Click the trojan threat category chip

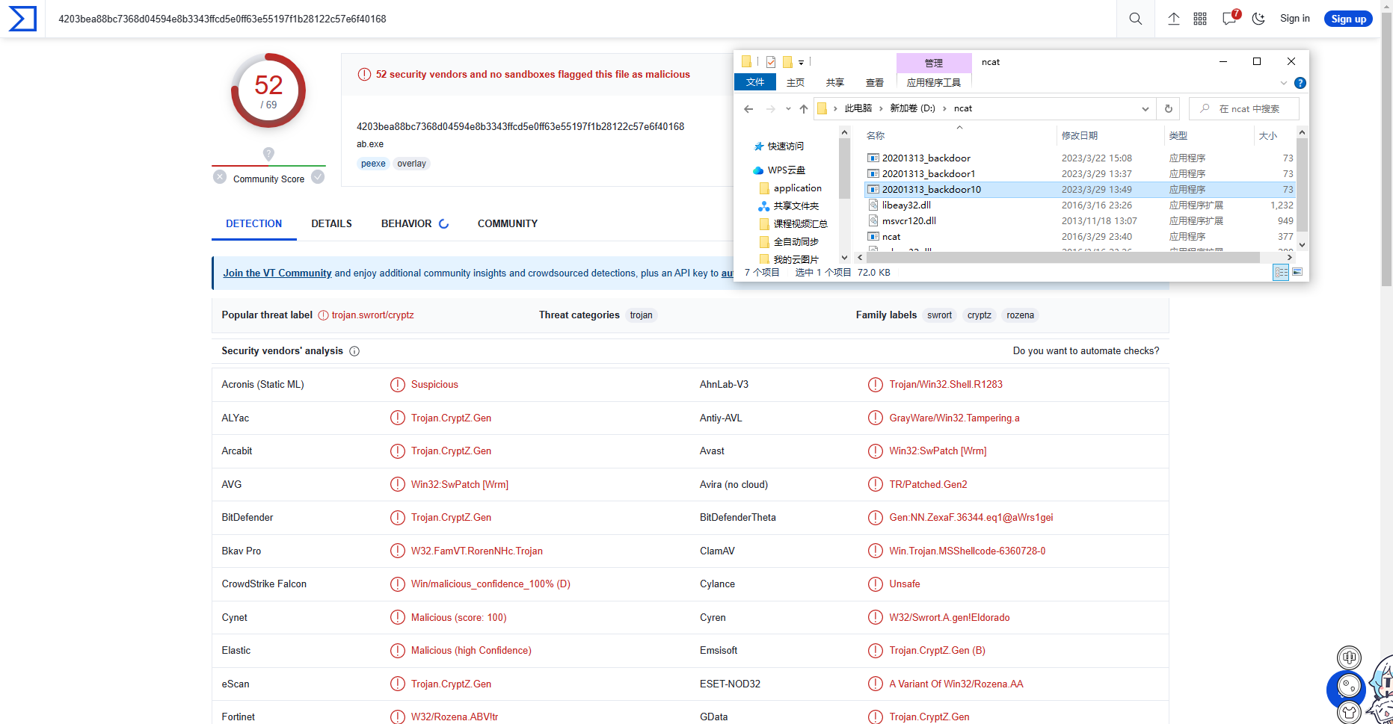tap(641, 315)
